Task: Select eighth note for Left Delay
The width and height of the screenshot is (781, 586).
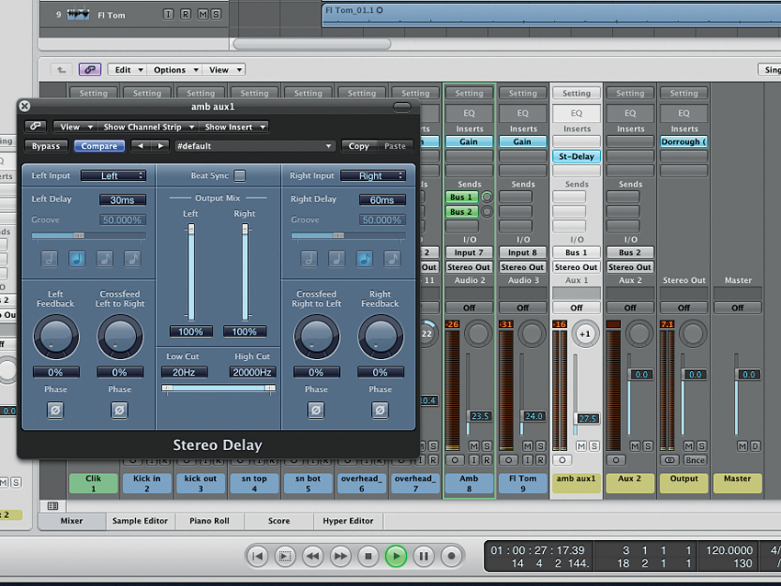Action: tap(104, 258)
